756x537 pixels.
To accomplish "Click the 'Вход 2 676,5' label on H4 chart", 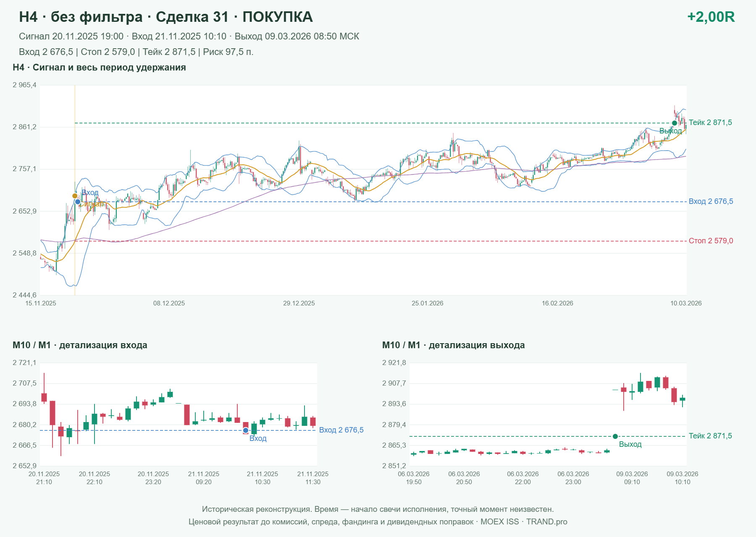I will 711,201.
